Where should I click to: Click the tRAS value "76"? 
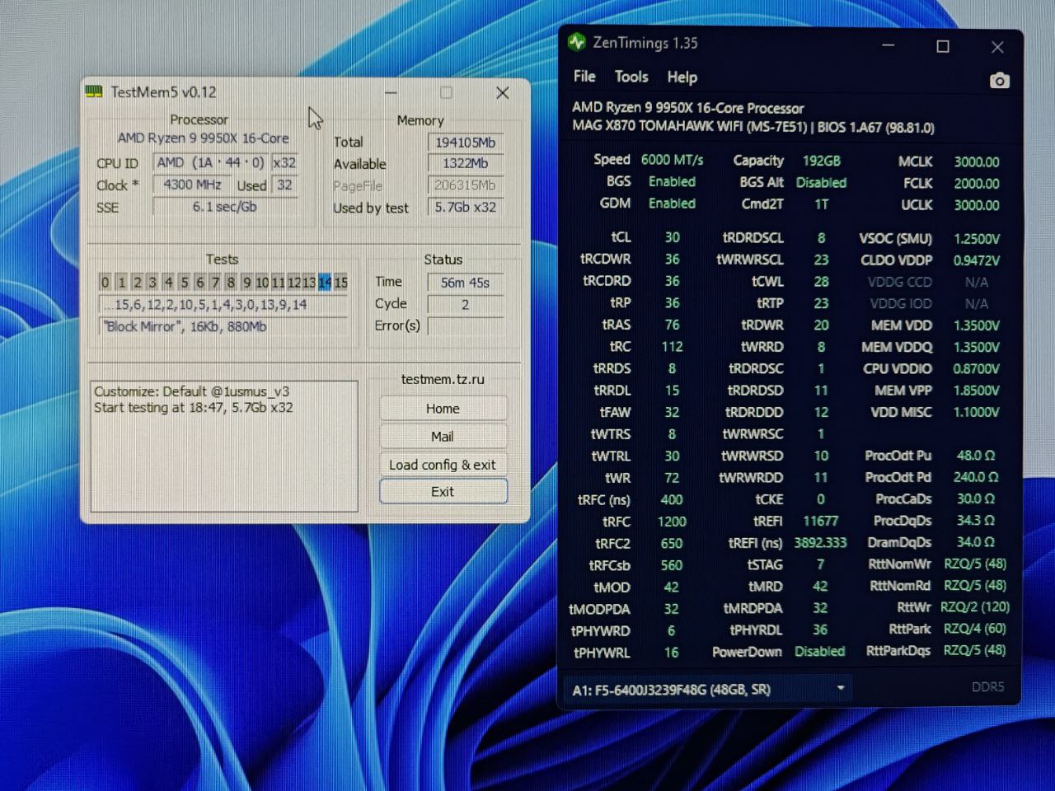672,325
